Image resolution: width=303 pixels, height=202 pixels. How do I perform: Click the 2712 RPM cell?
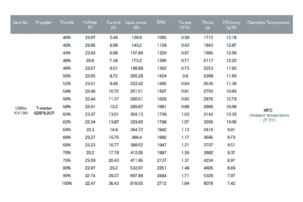click(x=161, y=183)
